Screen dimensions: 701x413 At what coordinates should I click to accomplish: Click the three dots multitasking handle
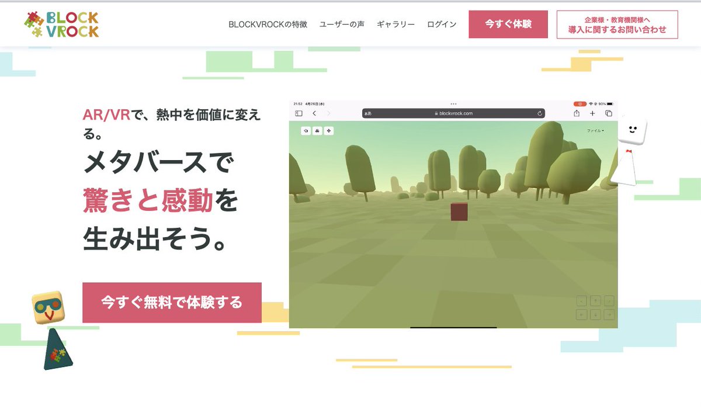(x=453, y=104)
